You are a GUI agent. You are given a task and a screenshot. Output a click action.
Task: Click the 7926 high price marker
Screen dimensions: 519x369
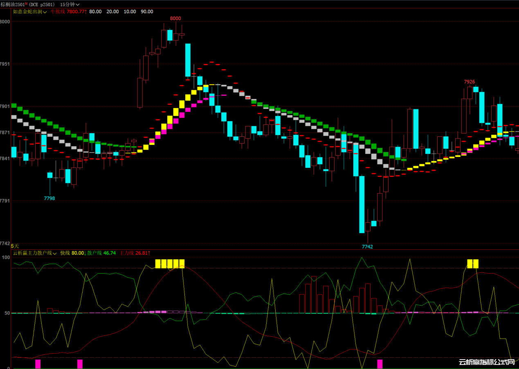470,82
